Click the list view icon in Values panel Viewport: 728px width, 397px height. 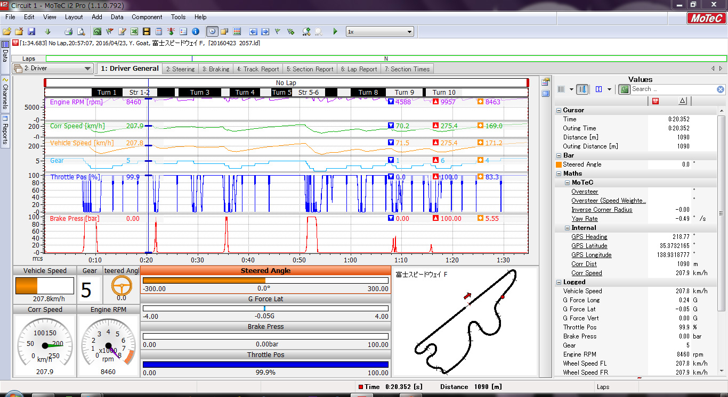561,89
